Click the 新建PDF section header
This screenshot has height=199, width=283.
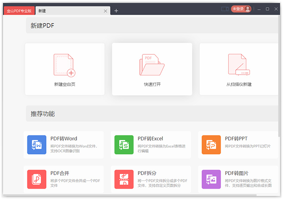152,26
